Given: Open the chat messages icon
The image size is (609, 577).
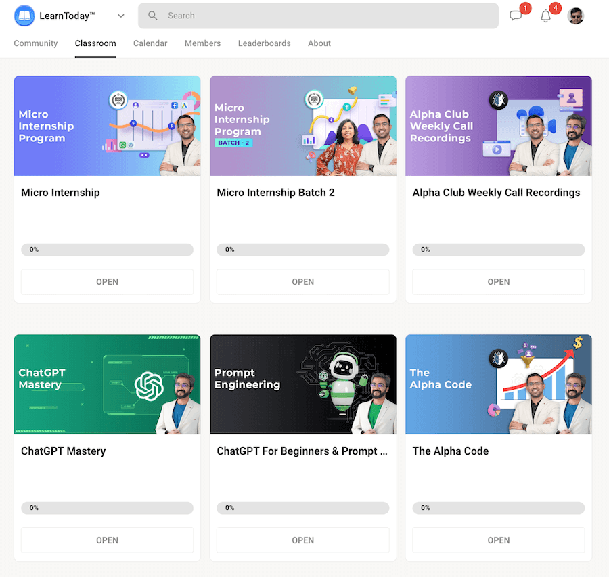Looking at the screenshot, I should tap(515, 16).
